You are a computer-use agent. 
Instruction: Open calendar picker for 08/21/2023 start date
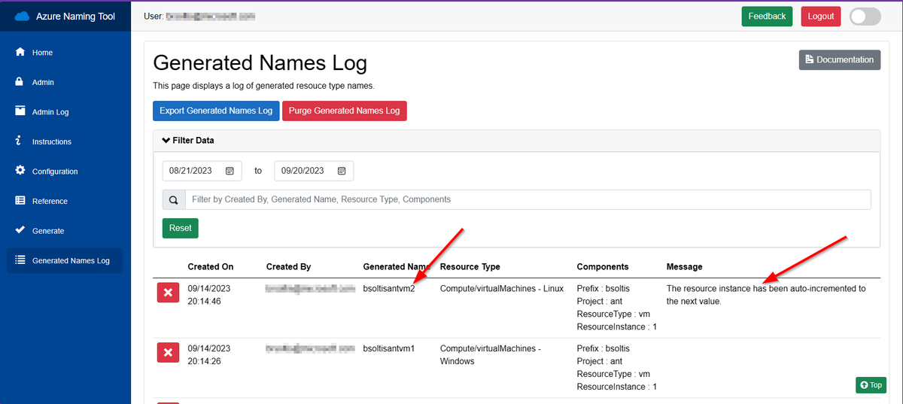tap(230, 171)
